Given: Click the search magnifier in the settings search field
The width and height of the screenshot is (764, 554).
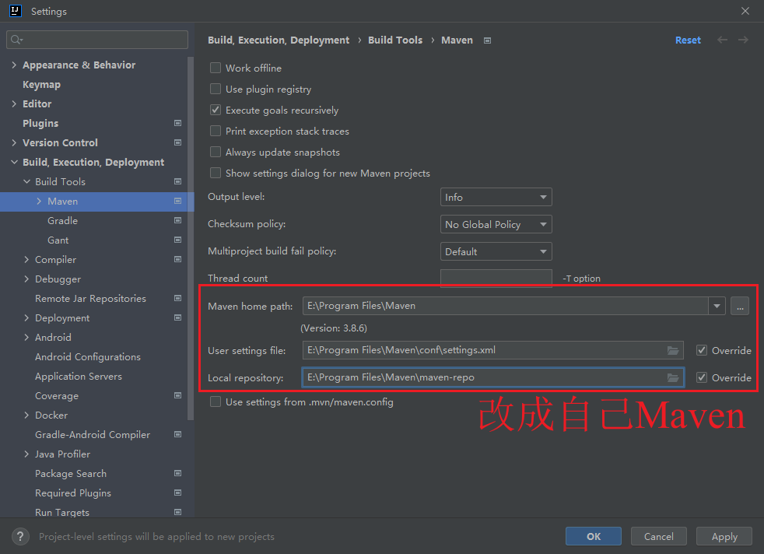Looking at the screenshot, I should pos(15,39).
